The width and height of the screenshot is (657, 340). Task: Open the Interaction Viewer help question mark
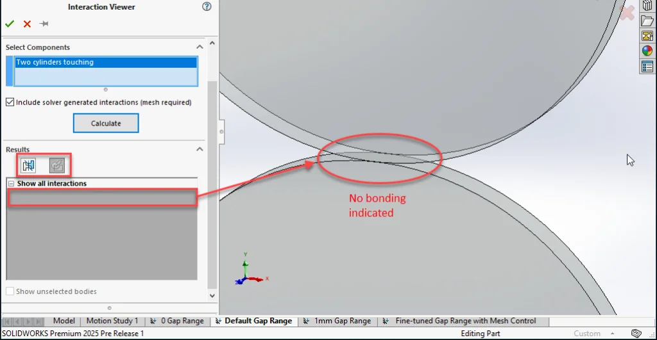pos(207,6)
